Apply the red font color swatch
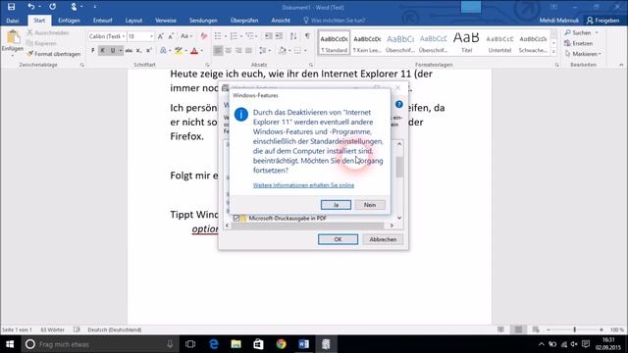Screen dimensions: 628x353 click(194, 50)
